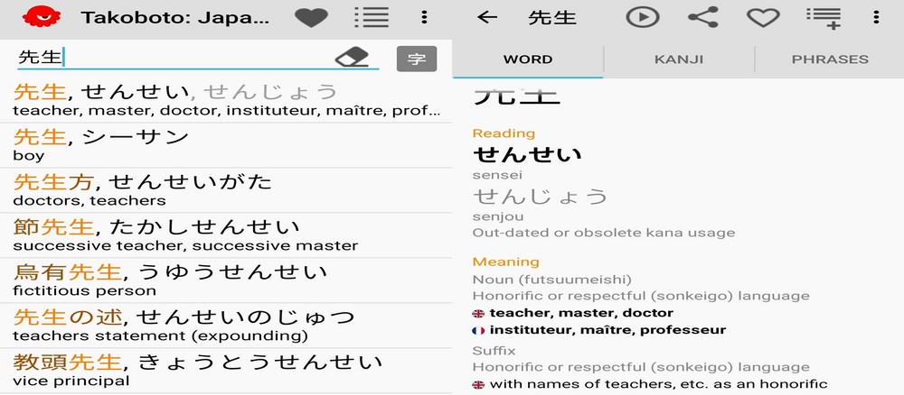Play the pronunciation audio for 先生
Image resolution: width=904 pixels, height=395 pixels.
pyautogui.click(x=643, y=17)
